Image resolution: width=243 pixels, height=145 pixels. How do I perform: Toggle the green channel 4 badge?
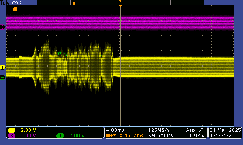(x=60, y=136)
